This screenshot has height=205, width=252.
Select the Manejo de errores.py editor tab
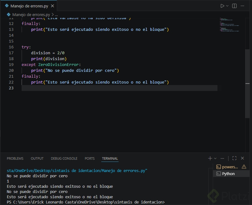pyautogui.click(x=29, y=6)
